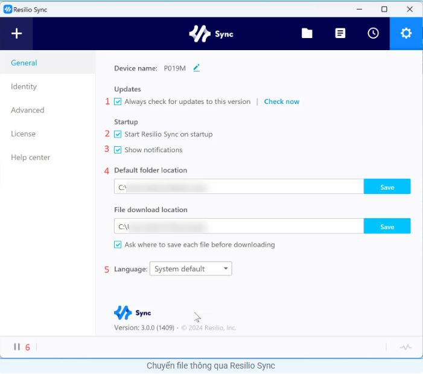Viewport: 423px width, 374px height.
Task: Close the Resilio Sync window
Action: pyautogui.click(x=410, y=9)
